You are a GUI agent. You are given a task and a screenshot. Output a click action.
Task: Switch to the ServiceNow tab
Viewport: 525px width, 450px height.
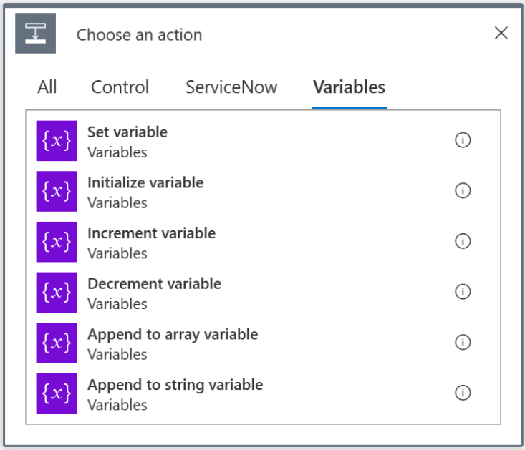[231, 87]
